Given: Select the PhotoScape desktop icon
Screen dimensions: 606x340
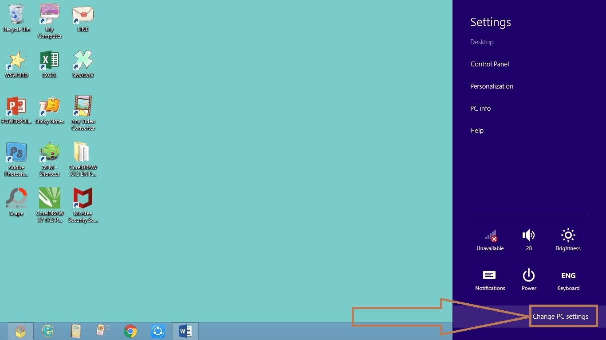Looking at the screenshot, I should pos(16,202).
